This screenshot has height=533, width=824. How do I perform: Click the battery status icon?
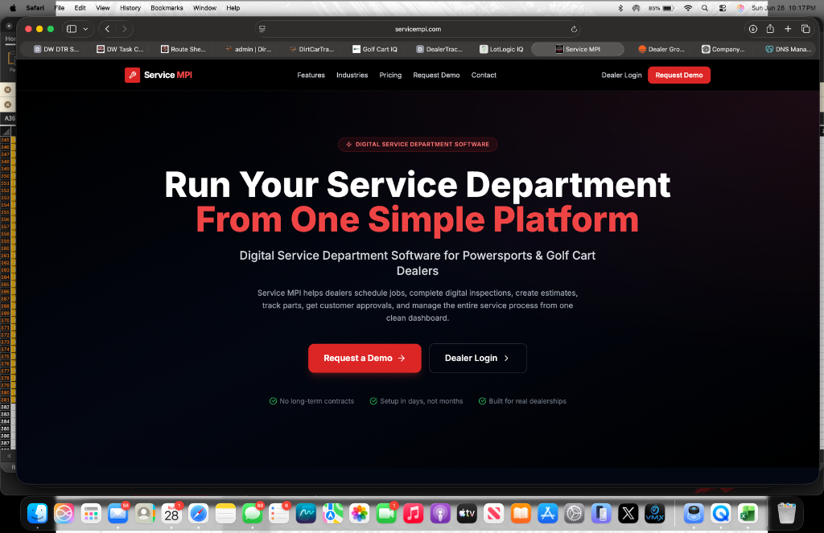click(x=668, y=8)
